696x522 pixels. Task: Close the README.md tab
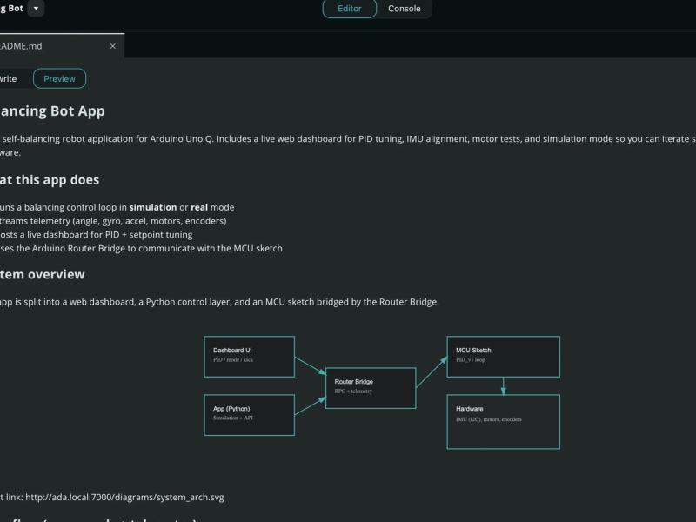[113, 46]
